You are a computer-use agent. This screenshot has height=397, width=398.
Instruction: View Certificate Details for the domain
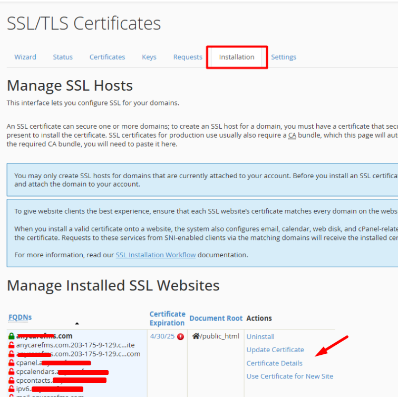click(275, 363)
